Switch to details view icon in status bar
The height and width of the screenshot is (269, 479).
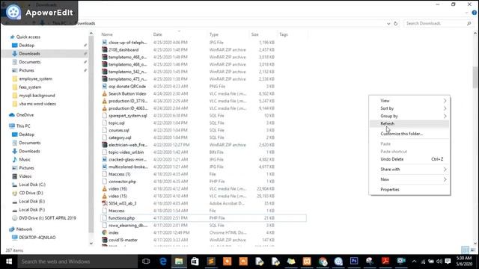pos(465,250)
